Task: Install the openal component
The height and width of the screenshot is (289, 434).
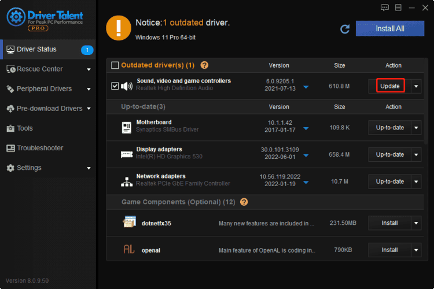Action: 389,250
